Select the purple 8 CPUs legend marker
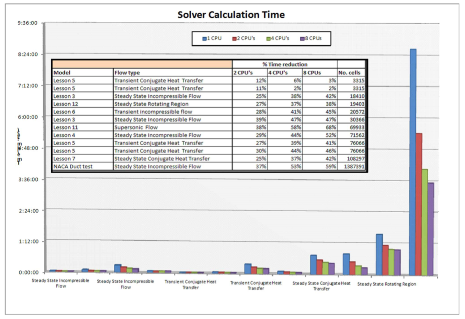Viewport: 465px width, 319px height. click(302, 38)
